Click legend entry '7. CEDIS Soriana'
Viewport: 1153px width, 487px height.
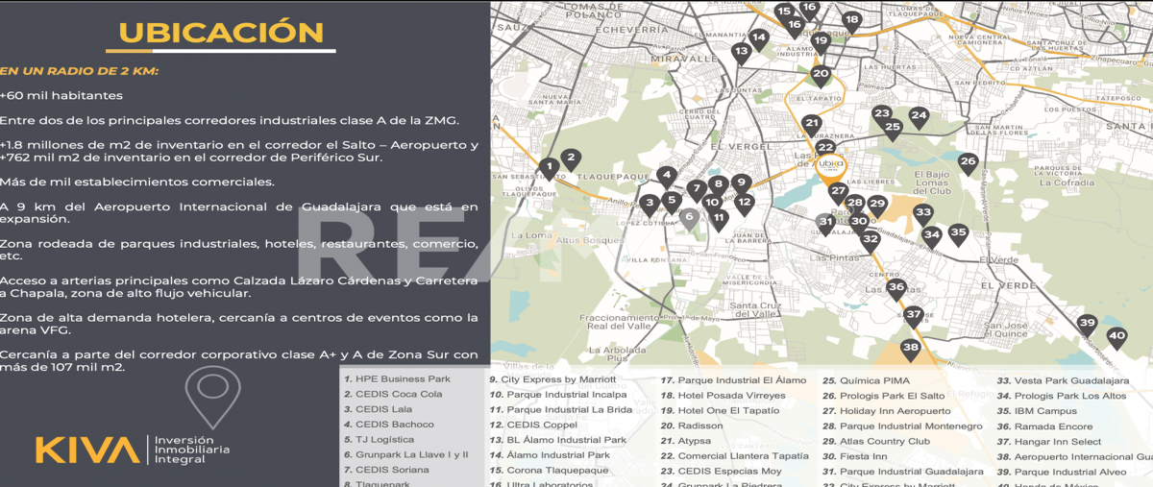point(385,471)
